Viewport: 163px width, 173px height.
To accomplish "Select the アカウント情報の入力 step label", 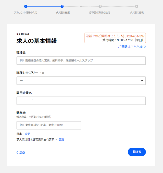I will click(x=26, y=12).
